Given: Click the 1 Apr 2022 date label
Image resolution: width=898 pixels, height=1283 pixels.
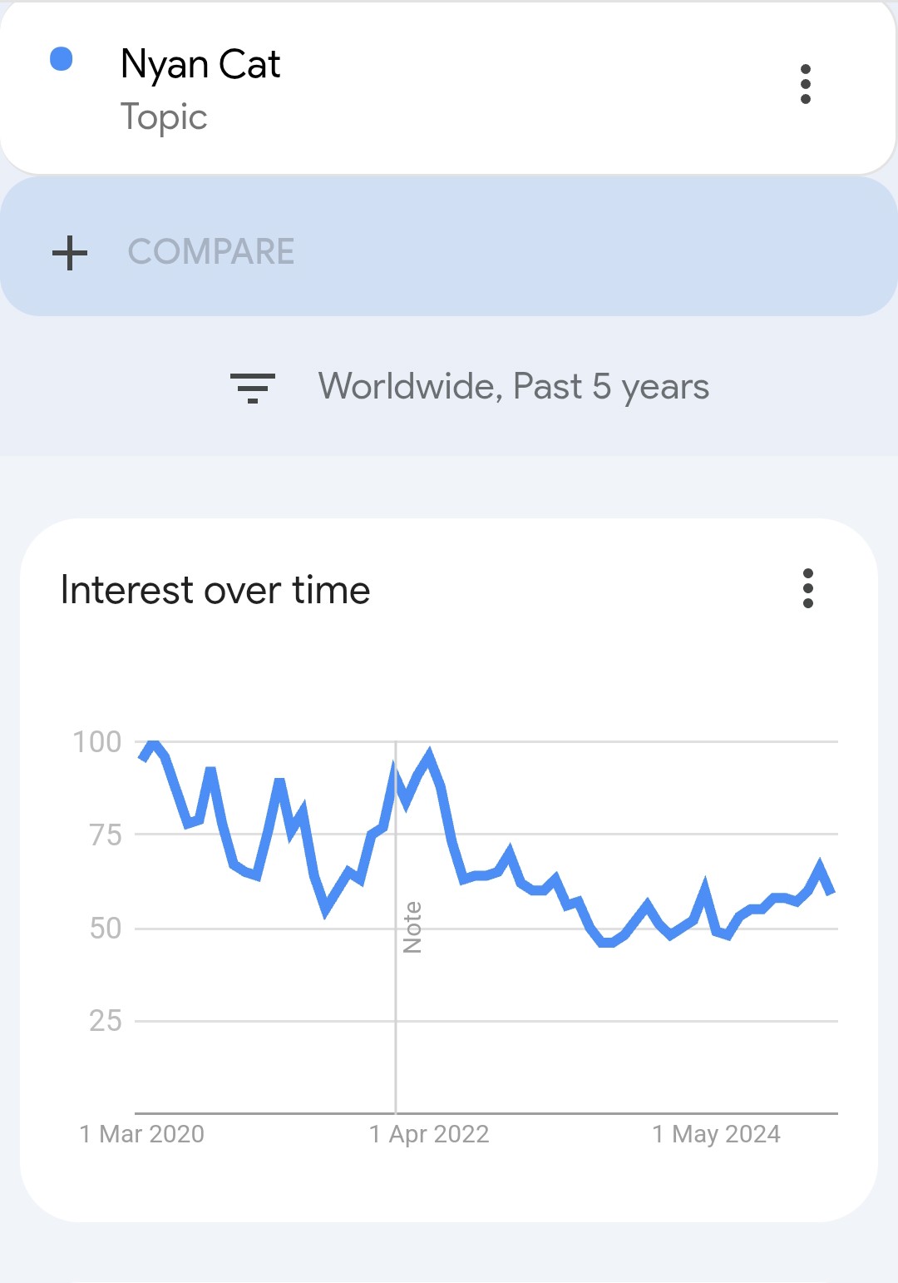Looking at the screenshot, I should point(429,1134).
